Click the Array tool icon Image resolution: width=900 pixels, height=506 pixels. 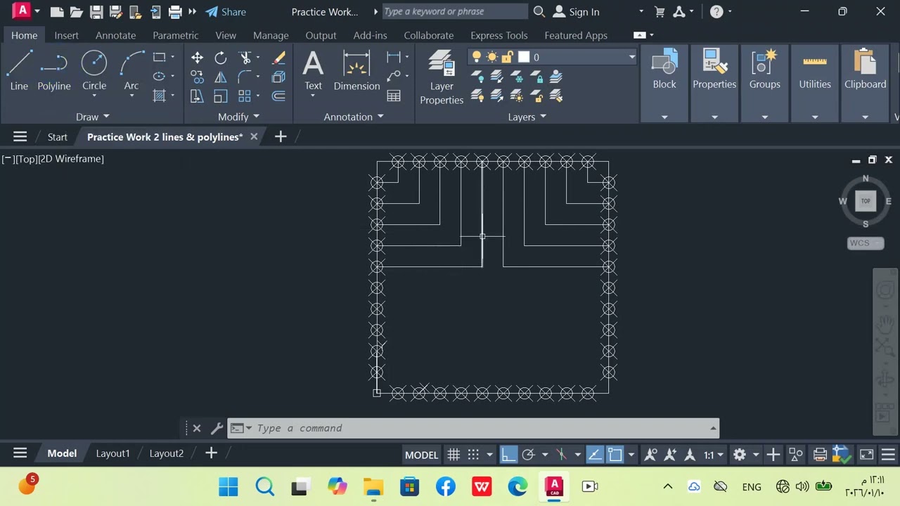pos(245,96)
